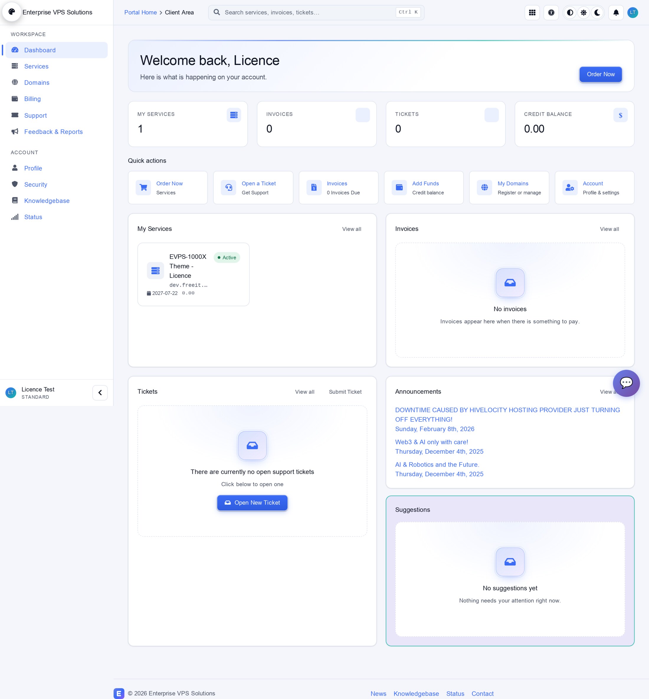This screenshot has width=649, height=699.
Task: Click the Licence Test account name in sidebar
Action: [38, 389]
